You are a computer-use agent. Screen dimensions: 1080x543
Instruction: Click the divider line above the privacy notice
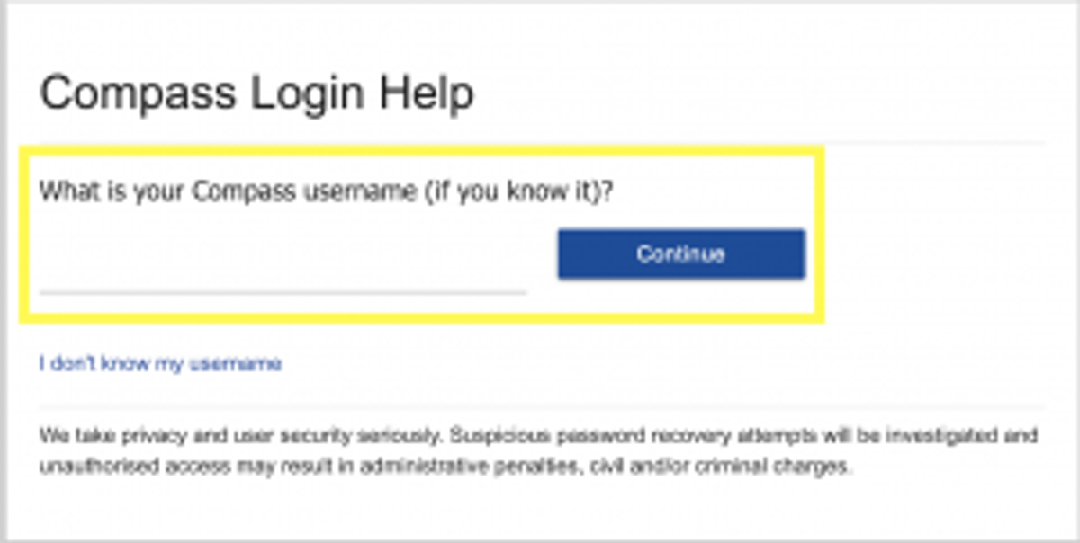[543, 408]
